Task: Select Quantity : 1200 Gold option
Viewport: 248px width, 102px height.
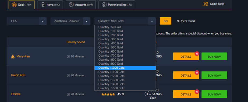Action: (x=125, y=76)
